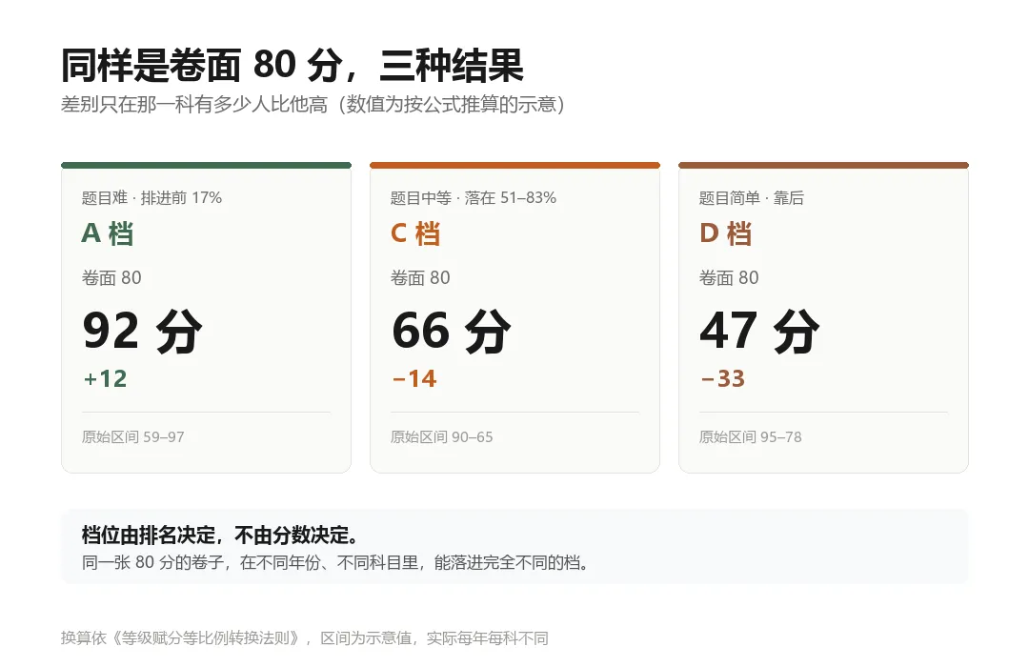
Task: Click the heading 同样是卷面 80 分，三种结果
Action: tap(293, 66)
